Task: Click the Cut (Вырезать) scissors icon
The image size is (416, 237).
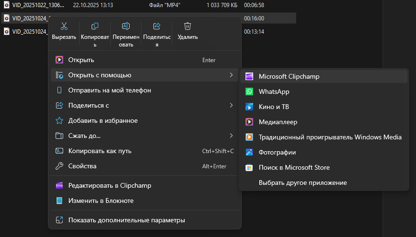Action: click(64, 26)
